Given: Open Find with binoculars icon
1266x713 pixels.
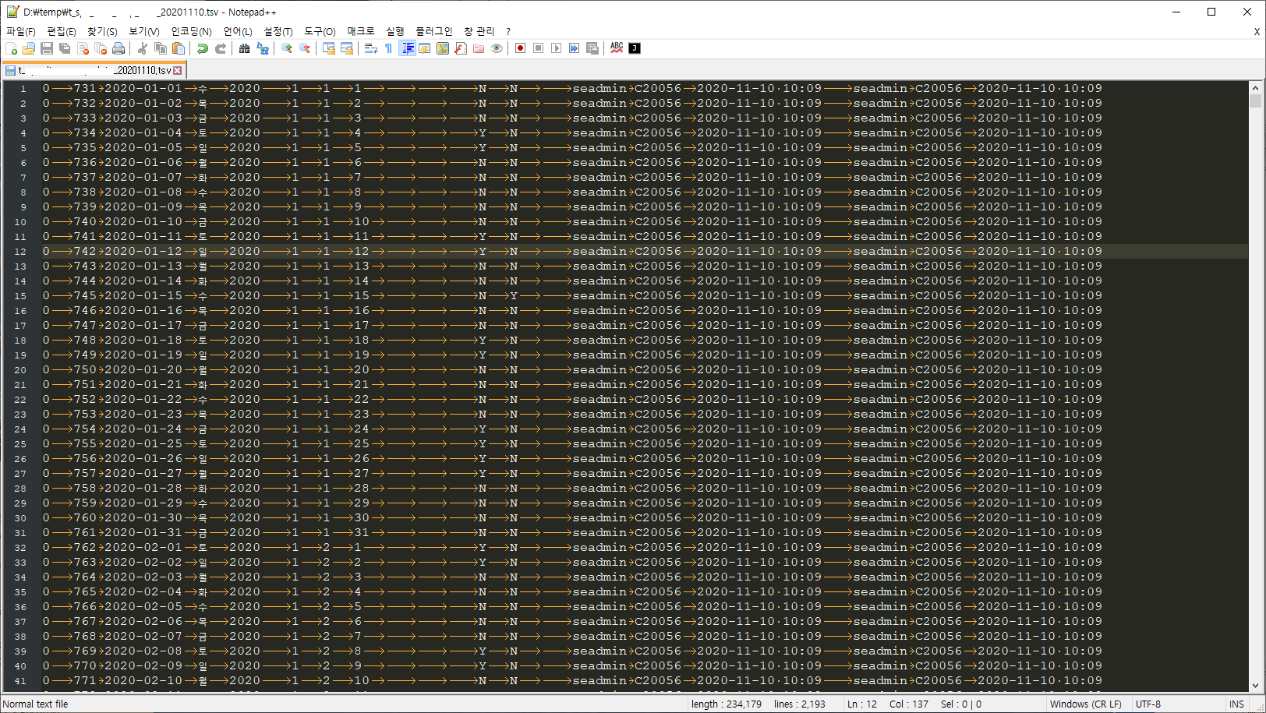Looking at the screenshot, I should [x=245, y=48].
